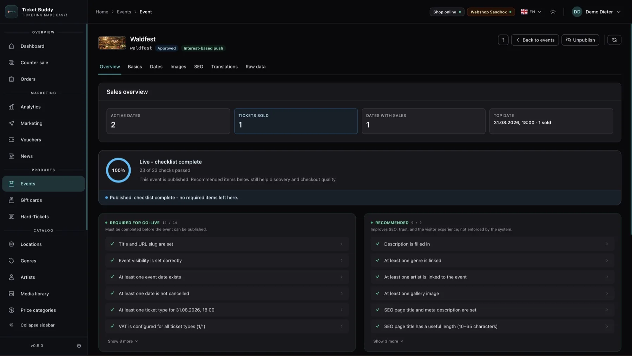Image resolution: width=632 pixels, height=356 pixels.
Task: Click the UK flag language icon
Action: [x=524, y=12]
